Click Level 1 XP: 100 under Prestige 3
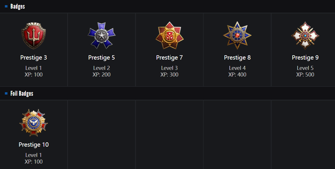The width and height of the screenshot is (335, 169). (x=34, y=71)
